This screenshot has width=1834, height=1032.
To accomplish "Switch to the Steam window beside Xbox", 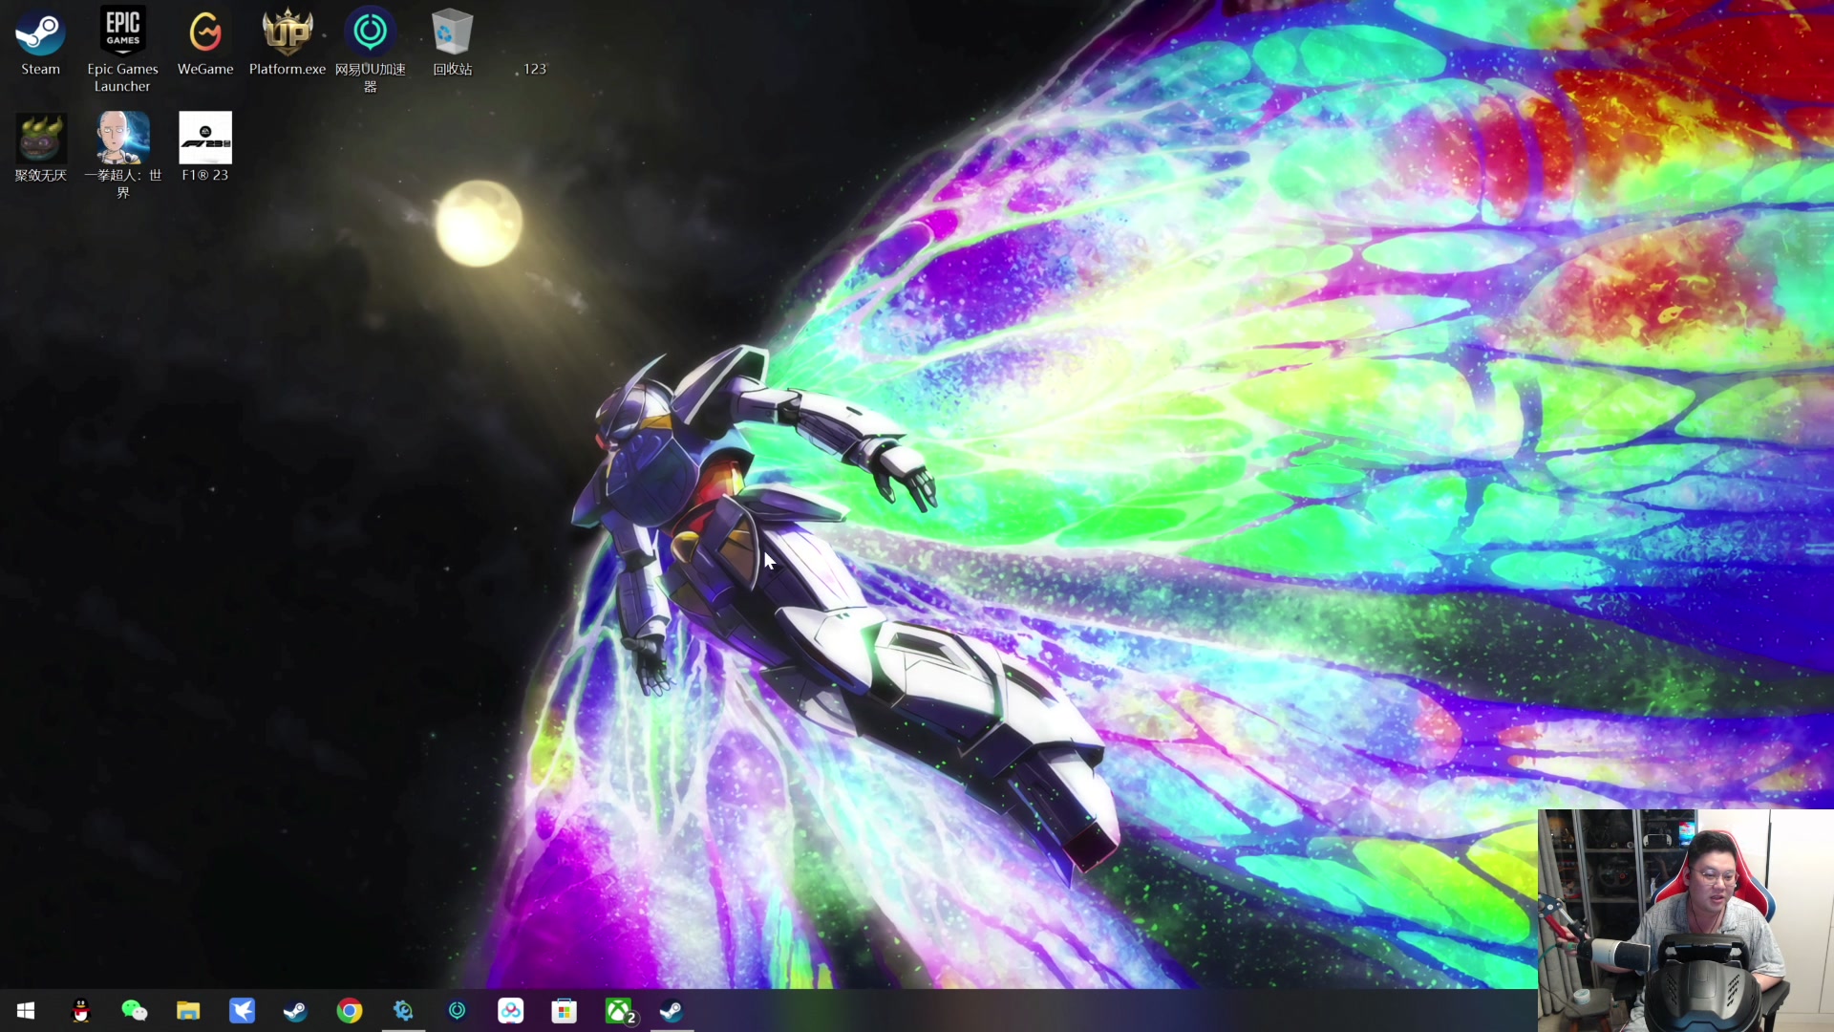I will 672,1011.
